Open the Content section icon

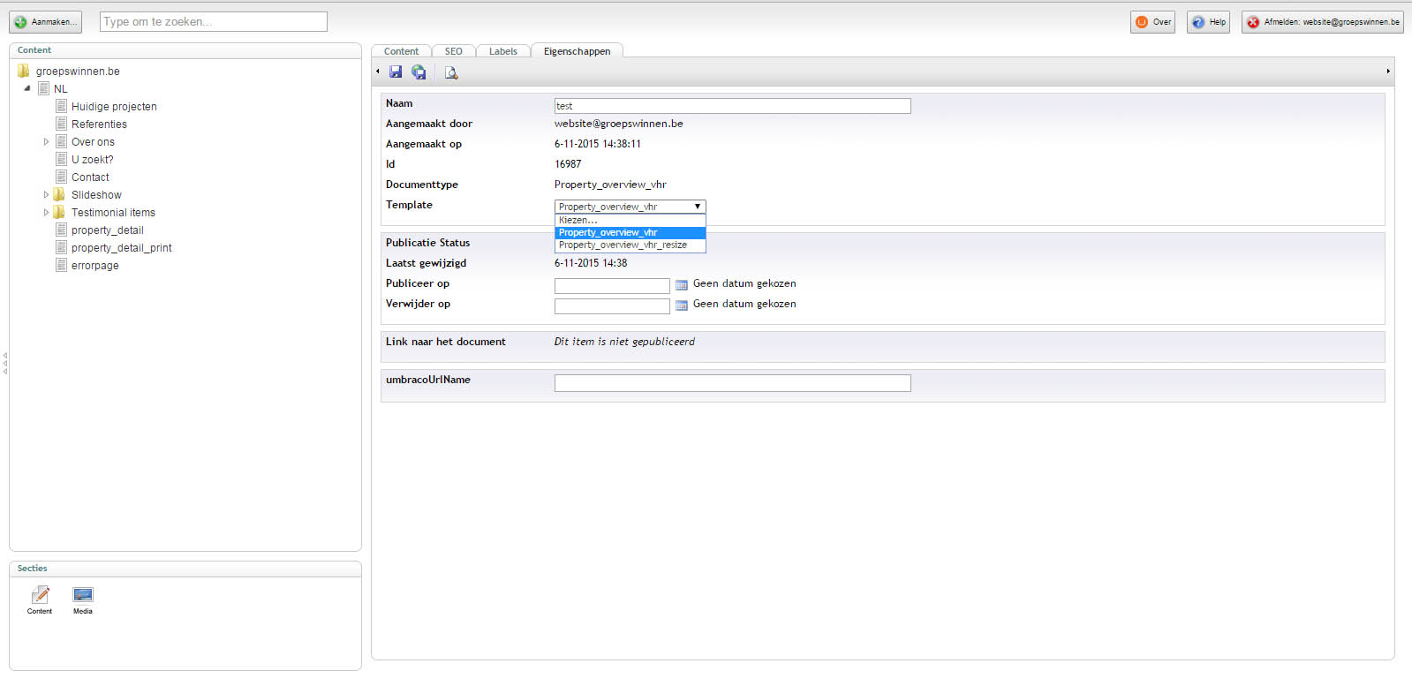(40, 598)
